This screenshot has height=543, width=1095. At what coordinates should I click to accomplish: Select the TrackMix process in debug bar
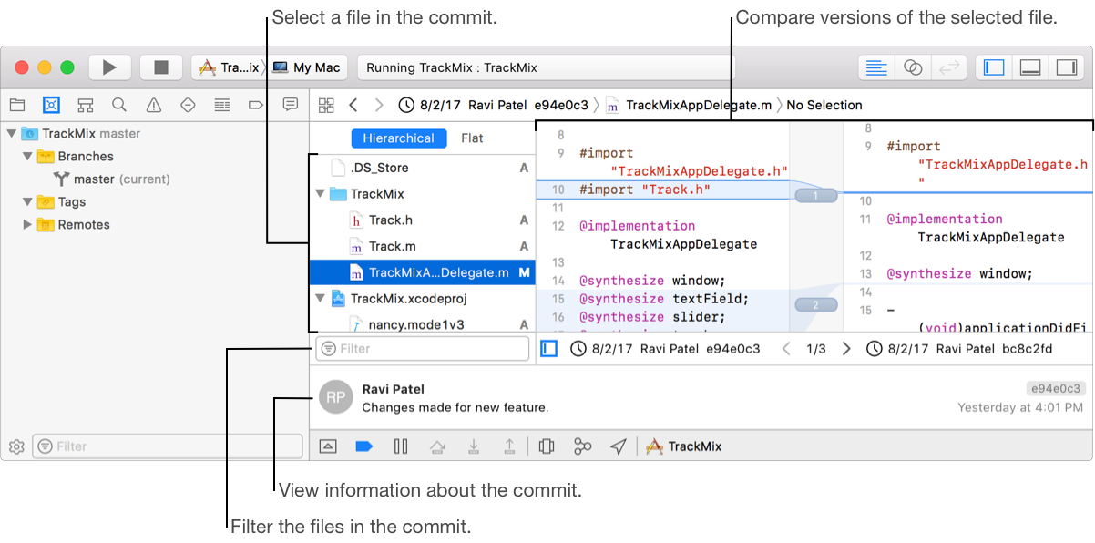pos(683,446)
